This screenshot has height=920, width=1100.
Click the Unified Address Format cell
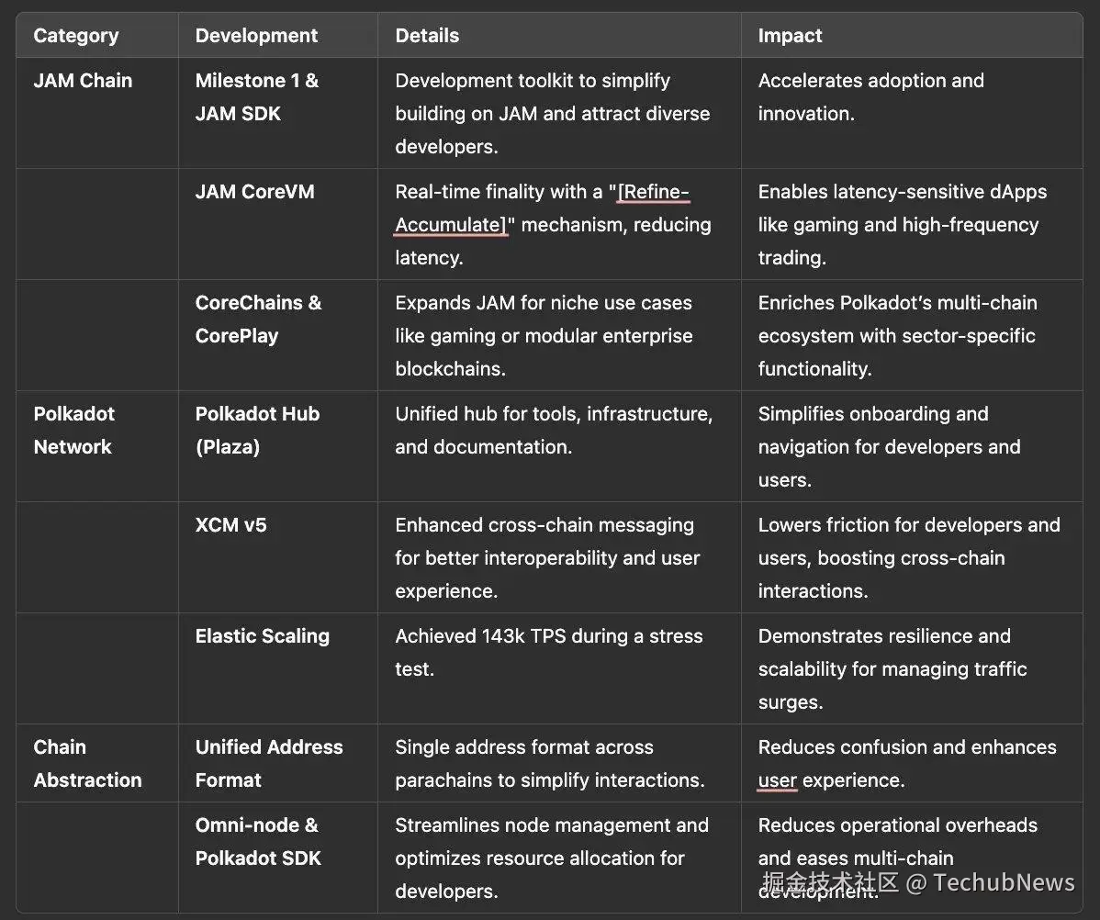(x=268, y=763)
